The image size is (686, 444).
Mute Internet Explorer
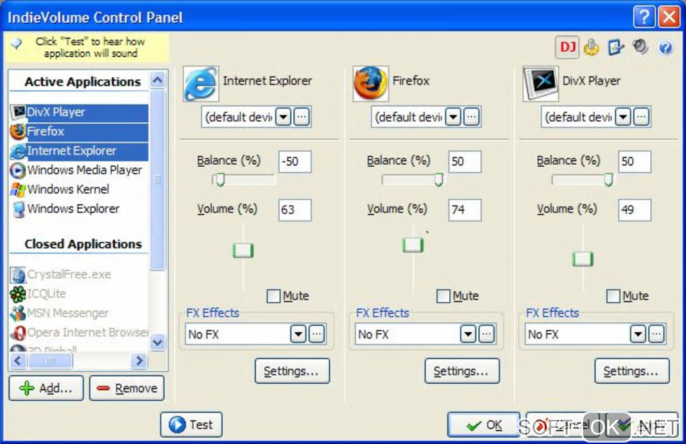274,296
